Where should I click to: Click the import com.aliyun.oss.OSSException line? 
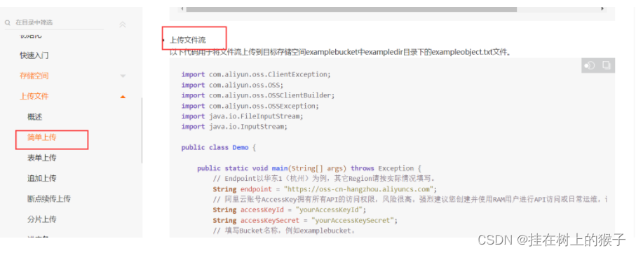click(250, 107)
